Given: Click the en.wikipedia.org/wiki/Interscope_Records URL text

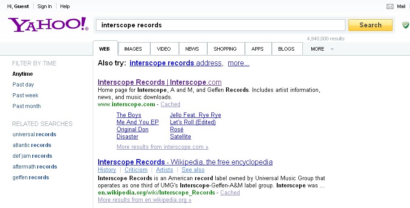Looking at the screenshot, I should 157,193.
